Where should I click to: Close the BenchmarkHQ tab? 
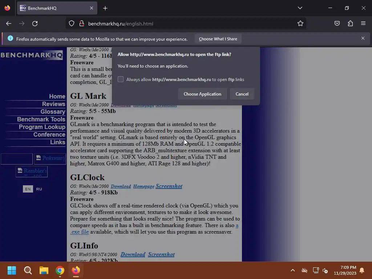pos(92,8)
